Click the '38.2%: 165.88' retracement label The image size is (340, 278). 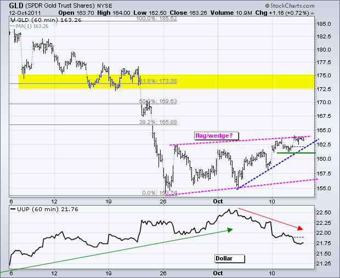click(x=158, y=122)
